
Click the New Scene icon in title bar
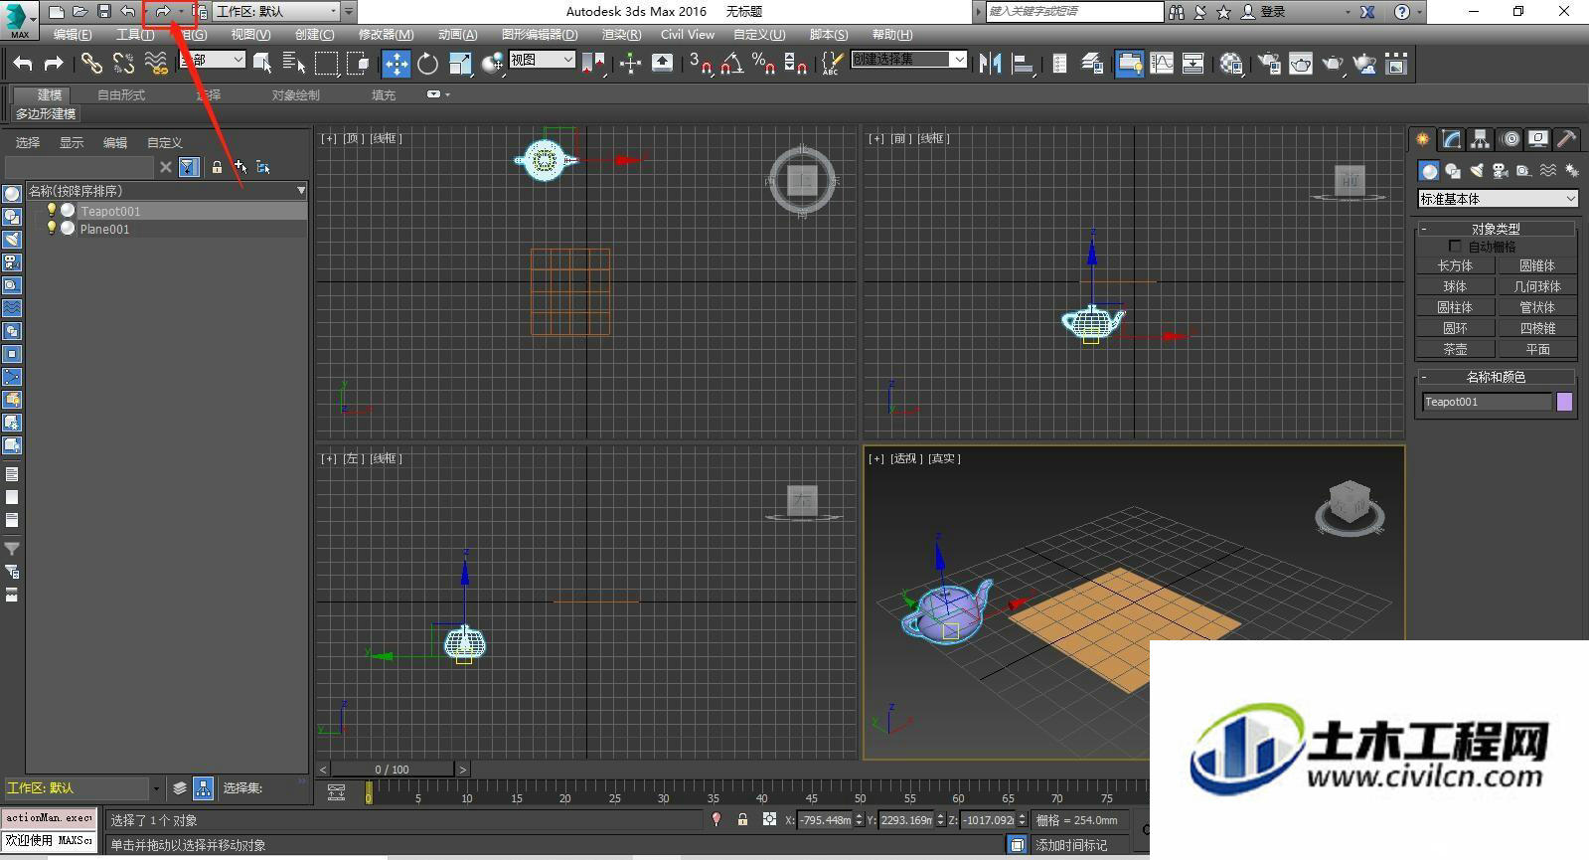coord(56,12)
